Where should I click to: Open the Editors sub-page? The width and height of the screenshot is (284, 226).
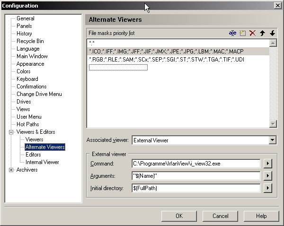point(33,155)
